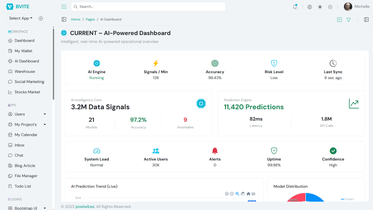Open the settings gear in the header
This screenshot has height=210, width=373.
[x=330, y=6]
